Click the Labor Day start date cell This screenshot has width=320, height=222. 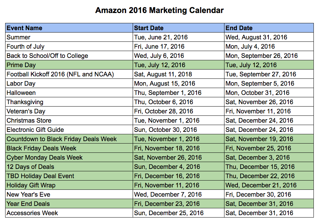coord(178,84)
